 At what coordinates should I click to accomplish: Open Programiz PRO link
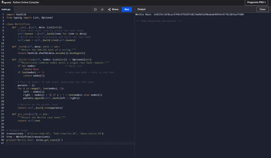[256, 2]
